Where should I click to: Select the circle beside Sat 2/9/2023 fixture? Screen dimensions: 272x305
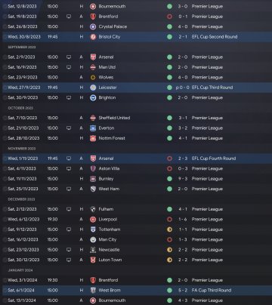pyautogui.click(x=5, y=57)
